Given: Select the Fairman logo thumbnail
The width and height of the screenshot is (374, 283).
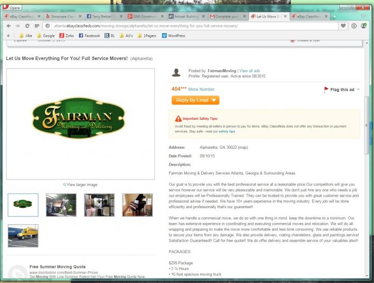Looking at the screenshot, I should (23, 205).
